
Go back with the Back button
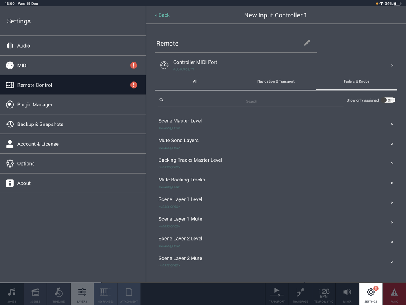[x=162, y=15]
